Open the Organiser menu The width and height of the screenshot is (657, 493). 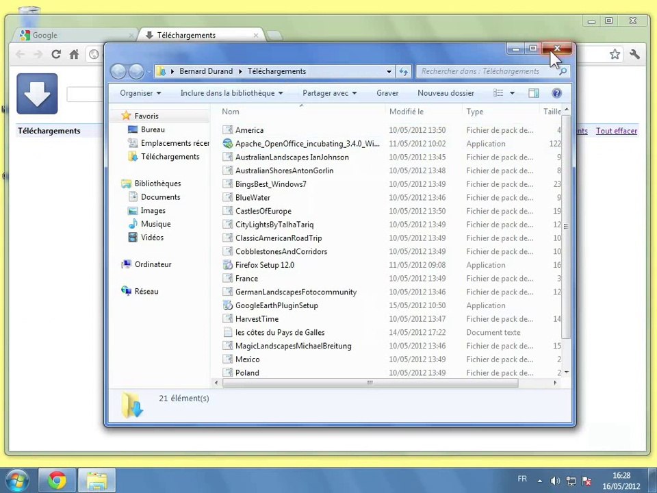pyautogui.click(x=140, y=93)
